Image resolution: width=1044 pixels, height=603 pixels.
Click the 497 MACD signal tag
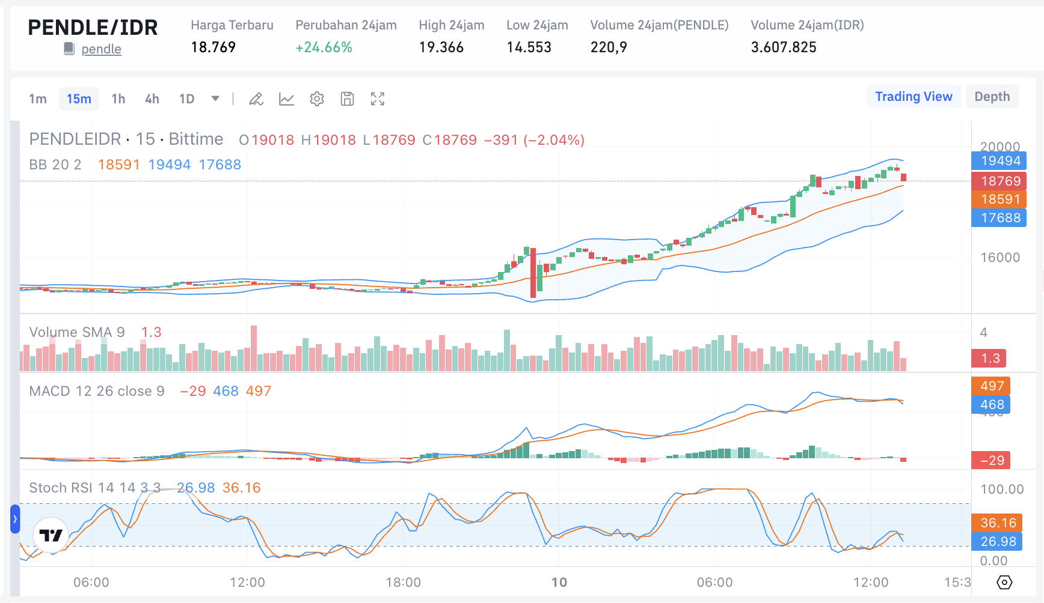click(x=991, y=386)
